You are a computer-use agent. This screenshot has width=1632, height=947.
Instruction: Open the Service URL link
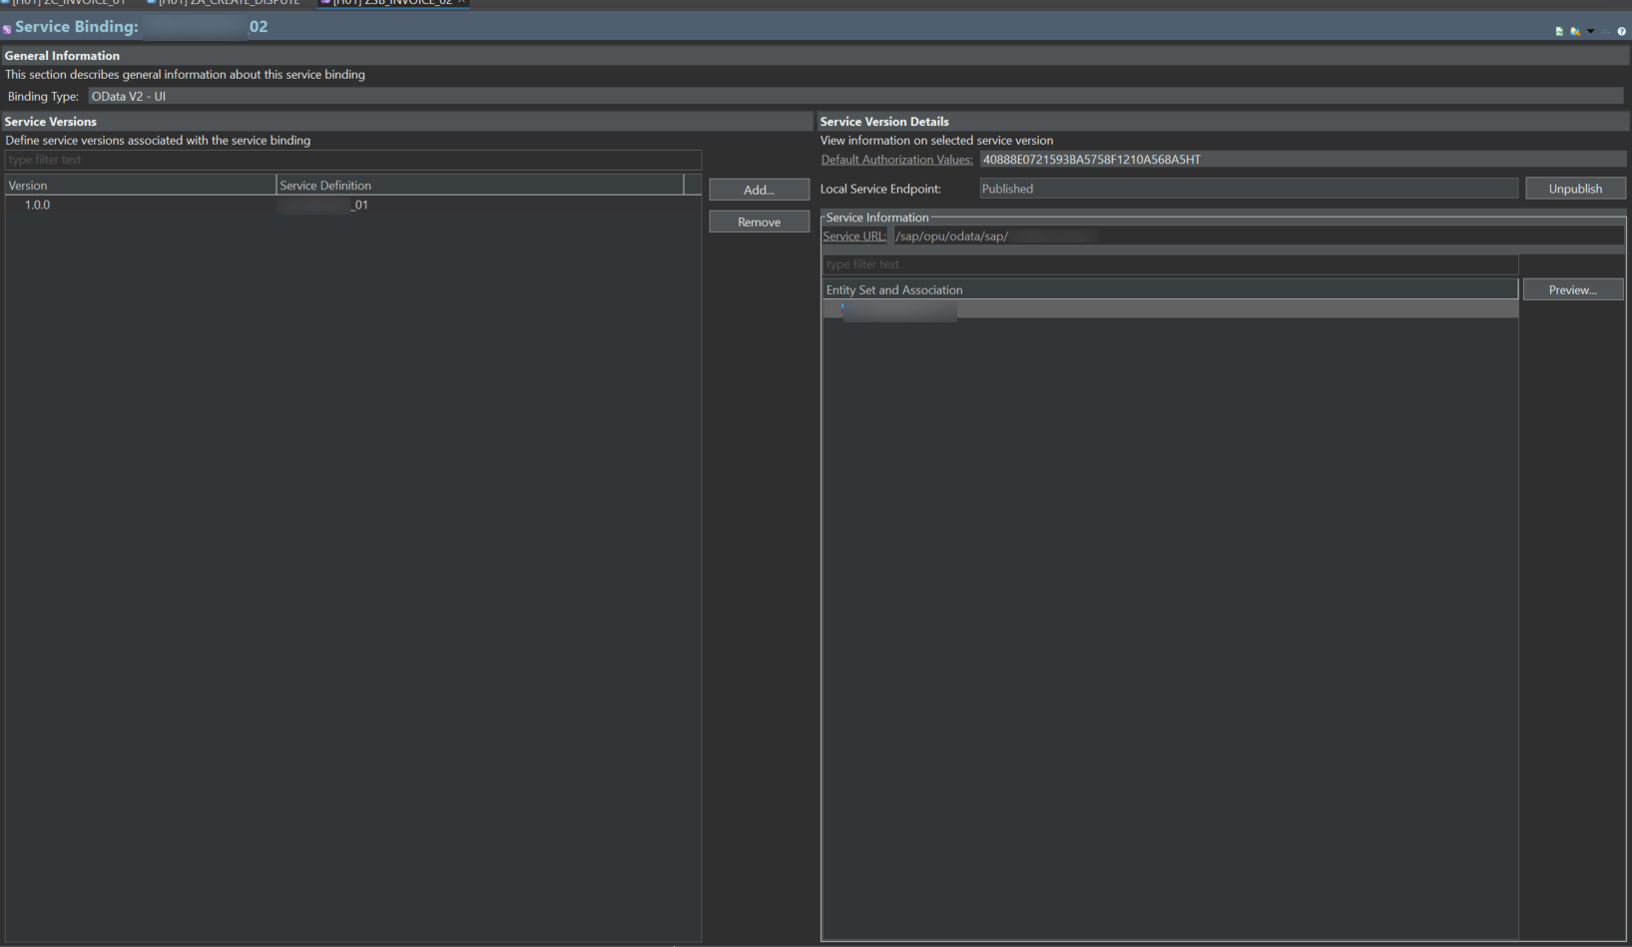(x=853, y=237)
